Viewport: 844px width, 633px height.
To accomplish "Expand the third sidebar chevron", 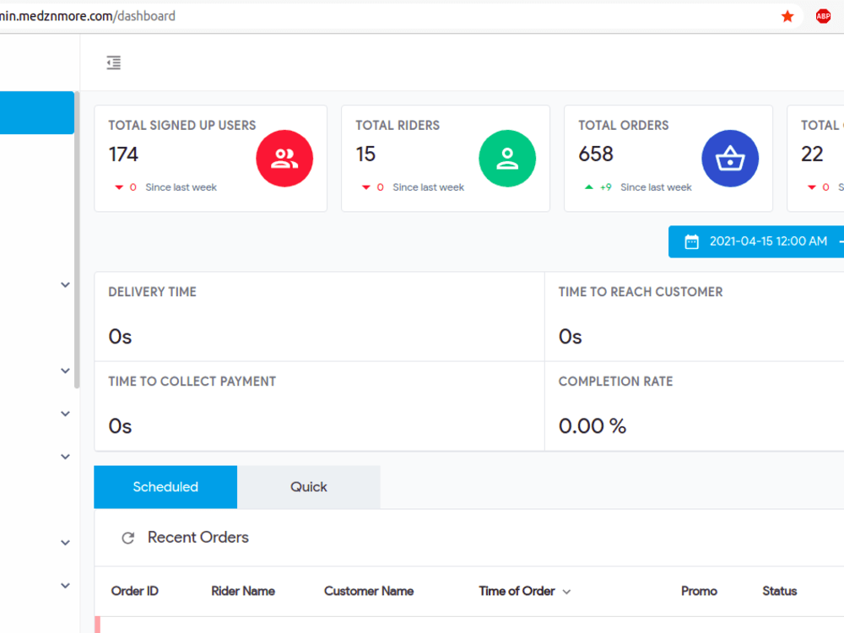I will tap(65, 414).
